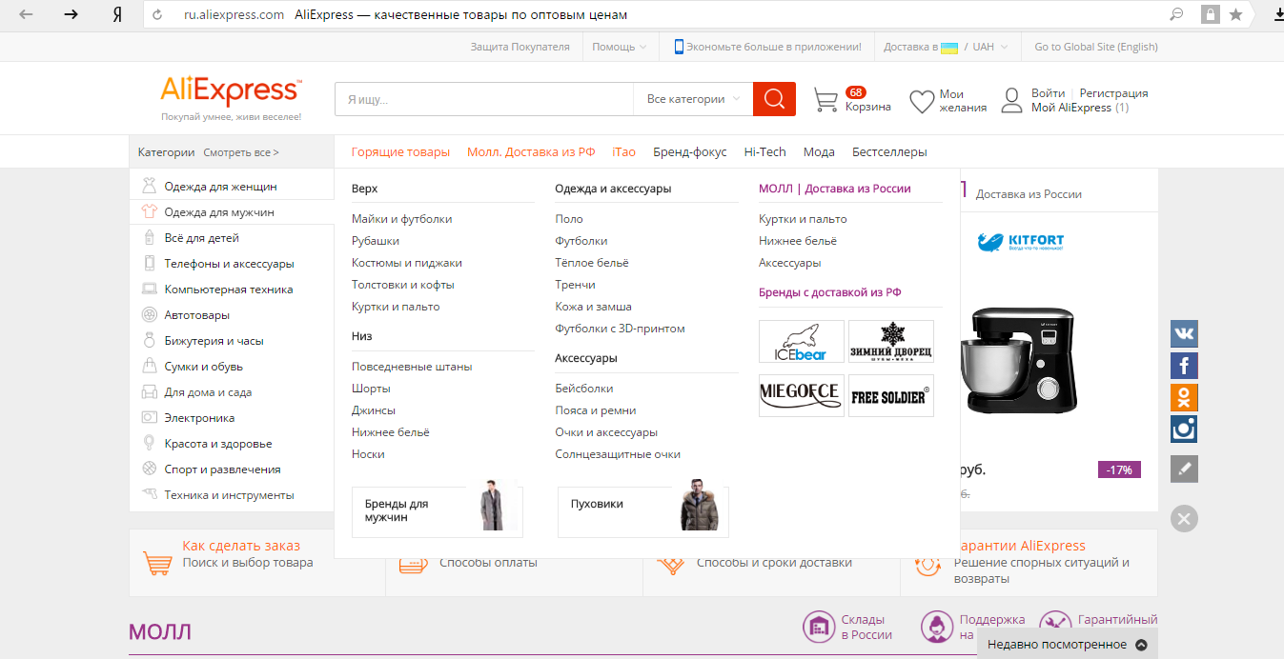The height and width of the screenshot is (659, 1284).
Task: Bookmark page with star icon
Action: pos(1236,14)
